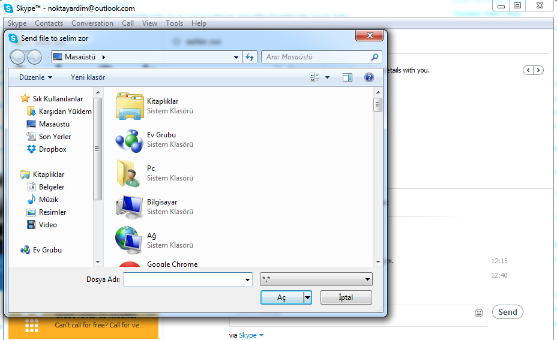557x340 pixels.
Task: Click previous arrow in Skype conversation header
Action: (x=528, y=70)
